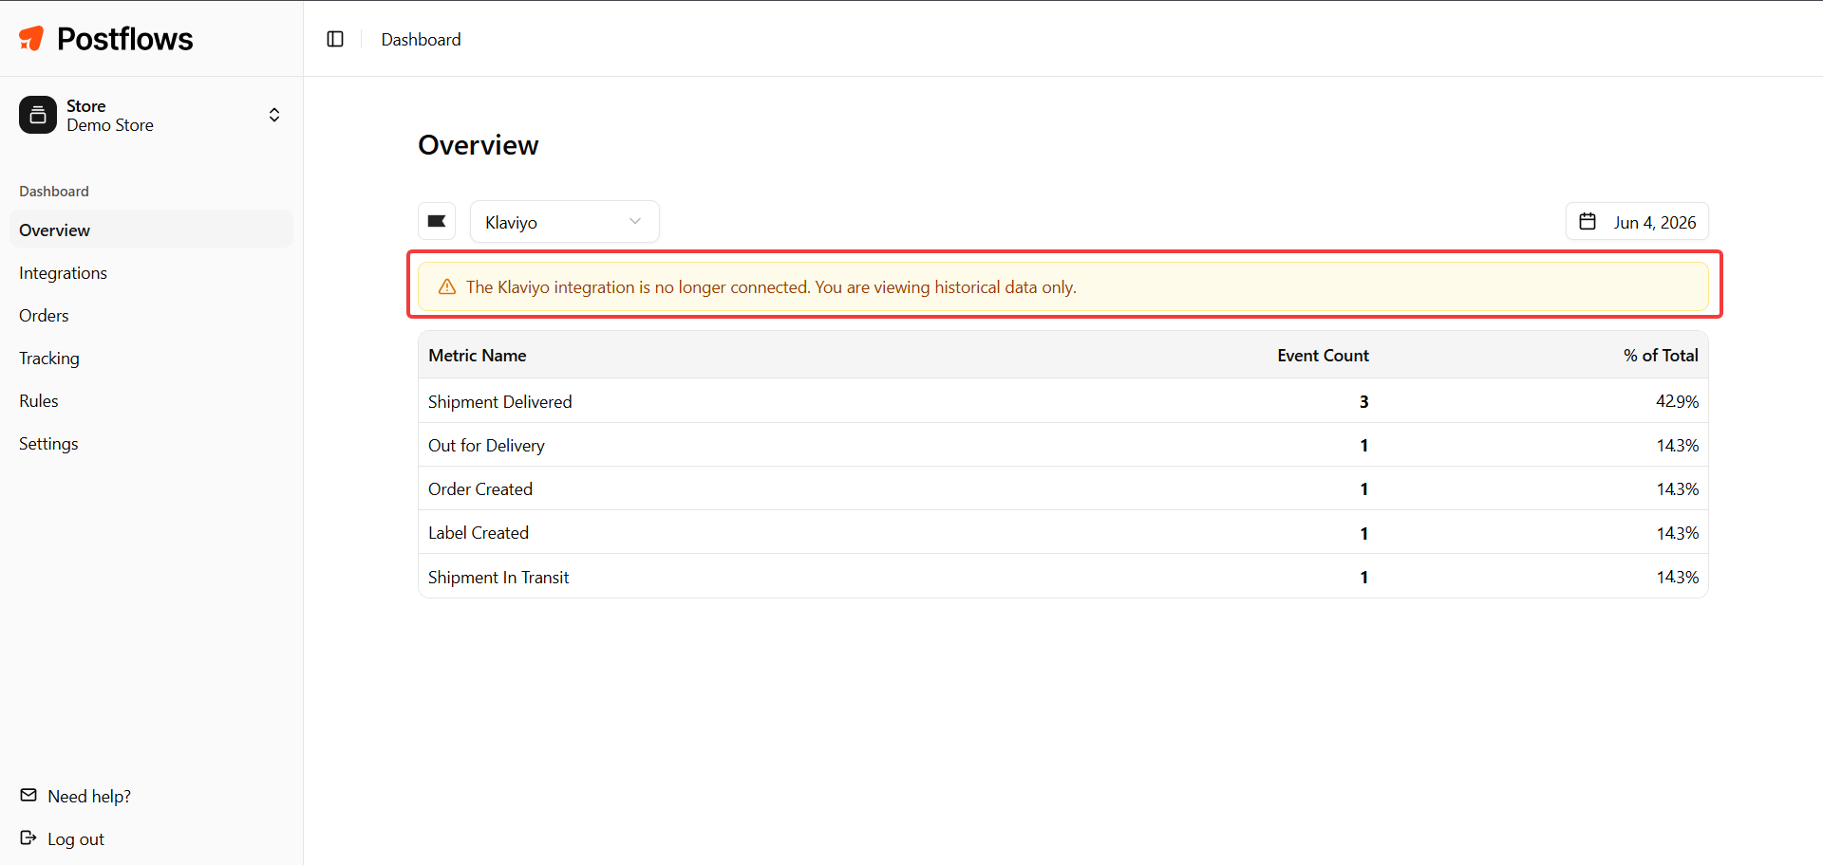Click the Postflows rocket logo icon
Screen dimensions: 1823x865
tap(31, 38)
